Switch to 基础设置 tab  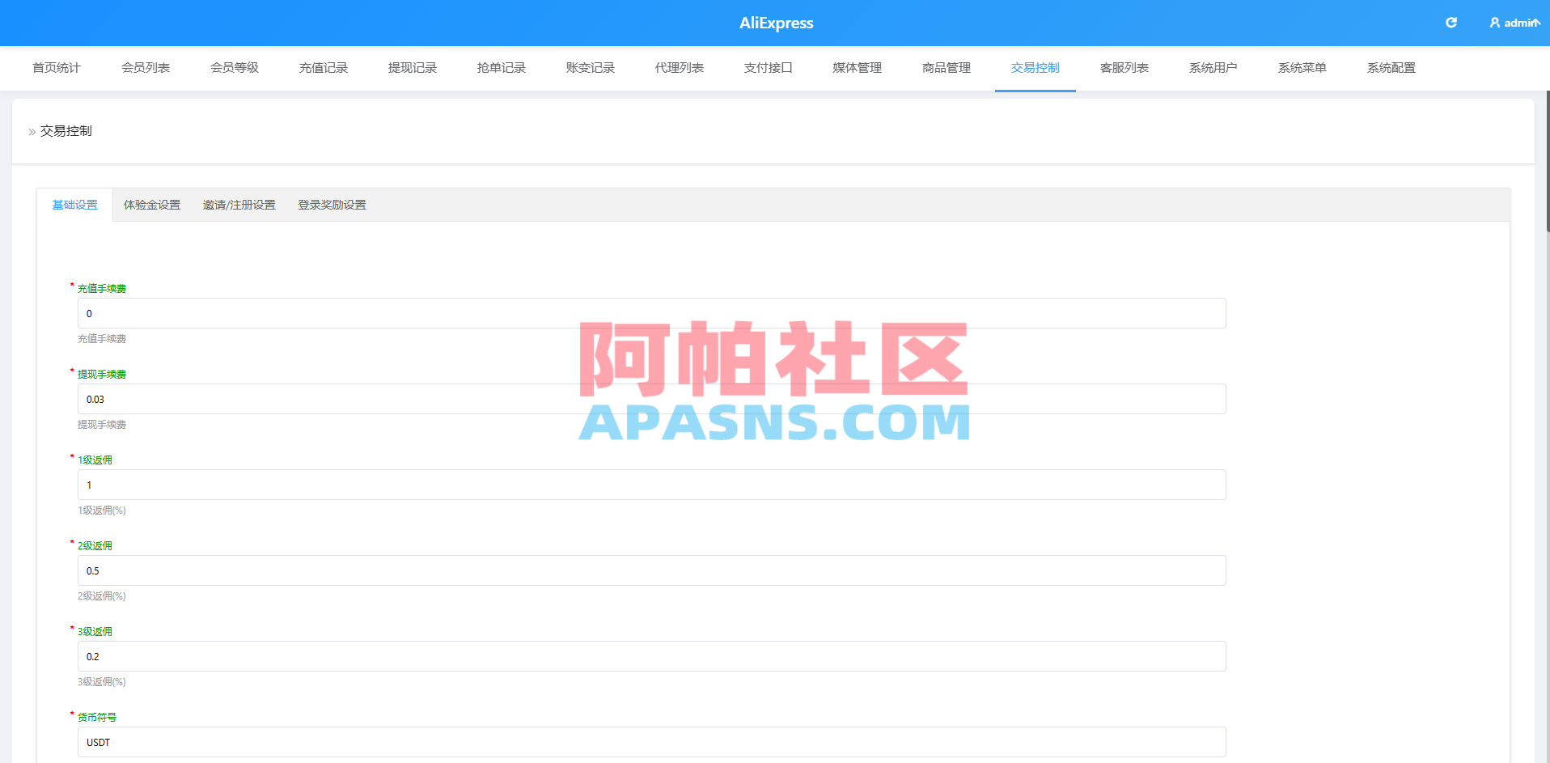(x=75, y=206)
